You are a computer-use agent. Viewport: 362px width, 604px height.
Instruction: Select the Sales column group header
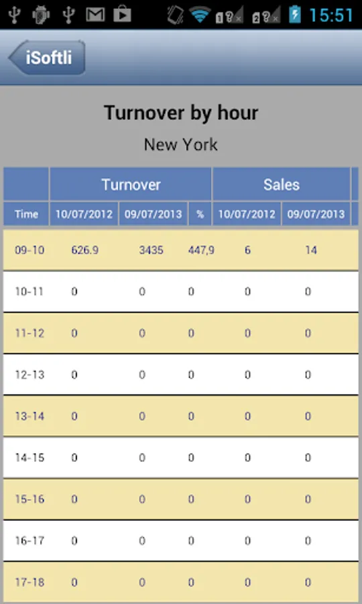pos(282,185)
